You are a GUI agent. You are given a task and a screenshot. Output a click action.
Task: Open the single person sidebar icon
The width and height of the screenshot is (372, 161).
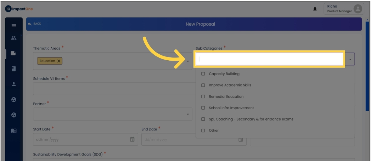14,84
